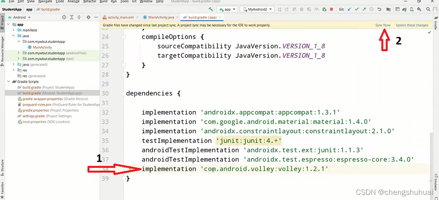Open the SDK Manager download icon
439x200 pixels.
pyautogui.click(x=419, y=9)
